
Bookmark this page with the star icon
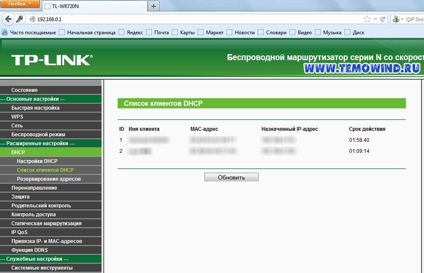(367, 19)
